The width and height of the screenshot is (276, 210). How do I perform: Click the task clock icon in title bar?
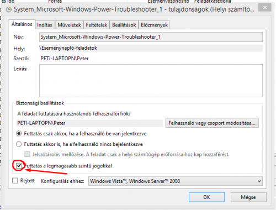[x=8, y=9]
